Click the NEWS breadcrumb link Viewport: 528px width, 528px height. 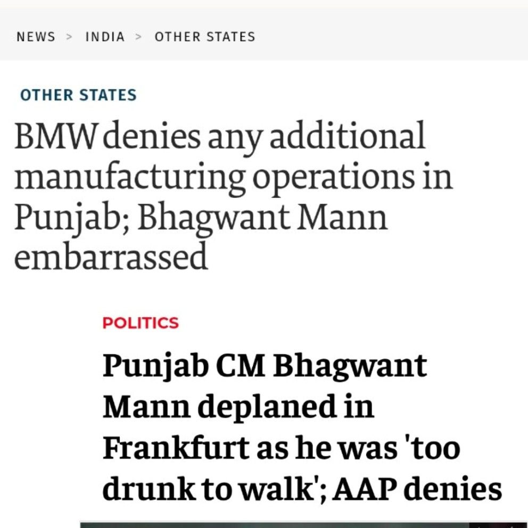[x=36, y=37]
